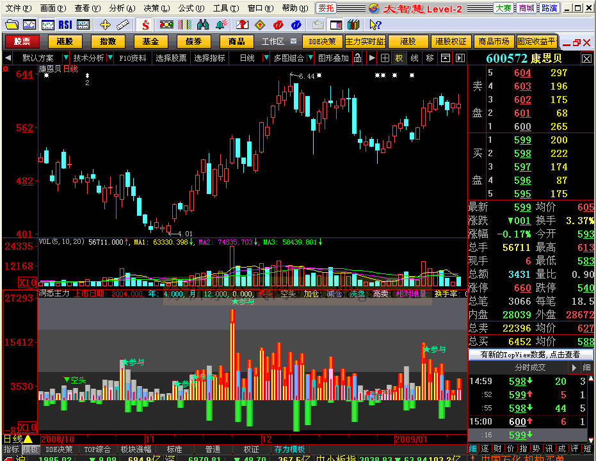Click the volume panel toolbar icon
This screenshot has height=461, width=596.
tap(83, 25)
